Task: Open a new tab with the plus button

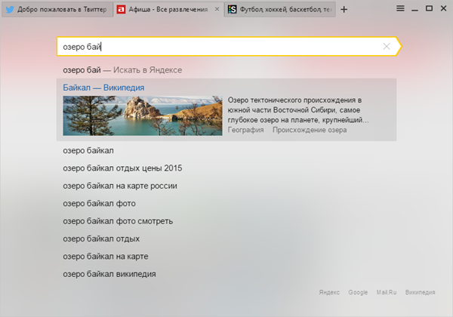Action: click(344, 10)
